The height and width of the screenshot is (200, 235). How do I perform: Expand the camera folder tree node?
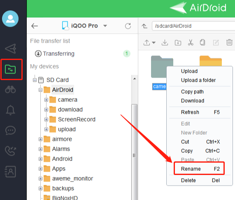click(46, 100)
